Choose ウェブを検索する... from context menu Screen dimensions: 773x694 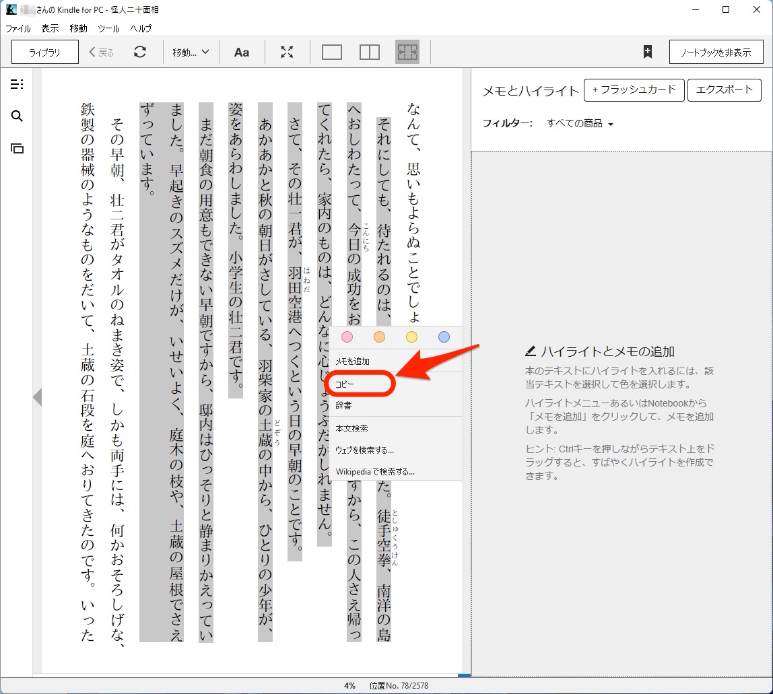tap(397, 450)
